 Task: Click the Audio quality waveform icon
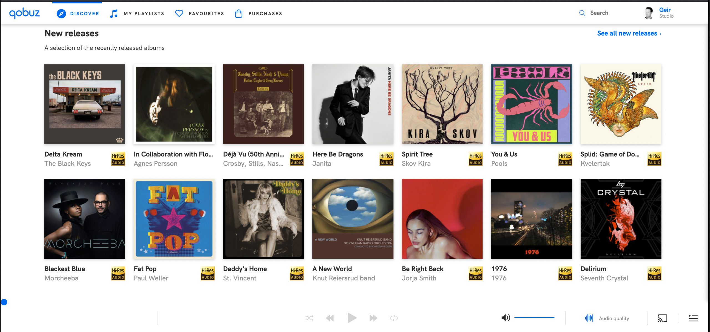click(x=589, y=318)
